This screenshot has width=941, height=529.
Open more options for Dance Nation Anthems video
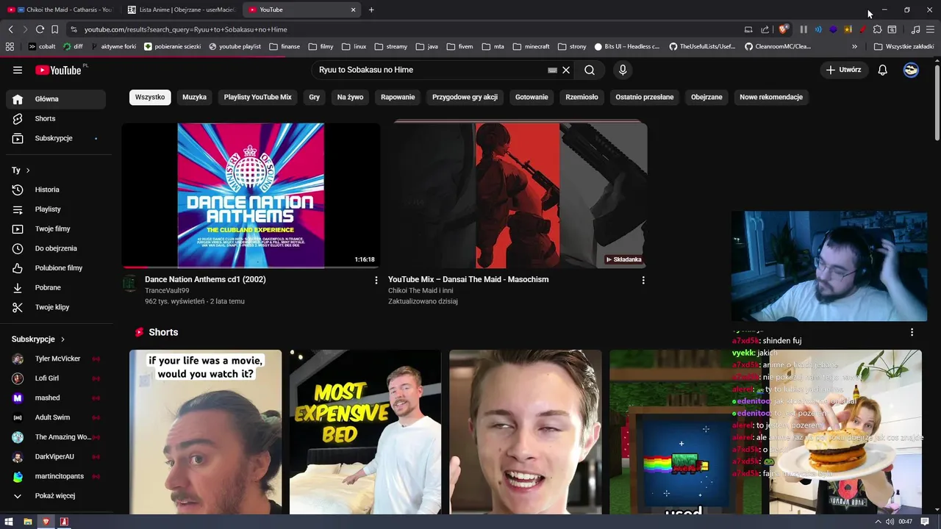(x=376, y=280)
